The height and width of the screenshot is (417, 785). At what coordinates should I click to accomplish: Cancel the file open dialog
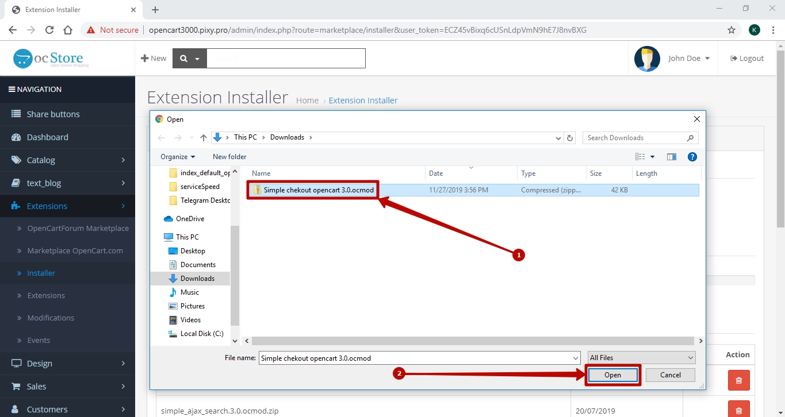670,375
